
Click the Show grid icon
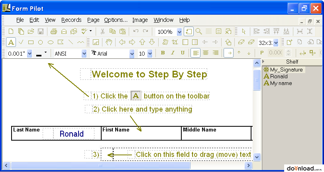209,31
